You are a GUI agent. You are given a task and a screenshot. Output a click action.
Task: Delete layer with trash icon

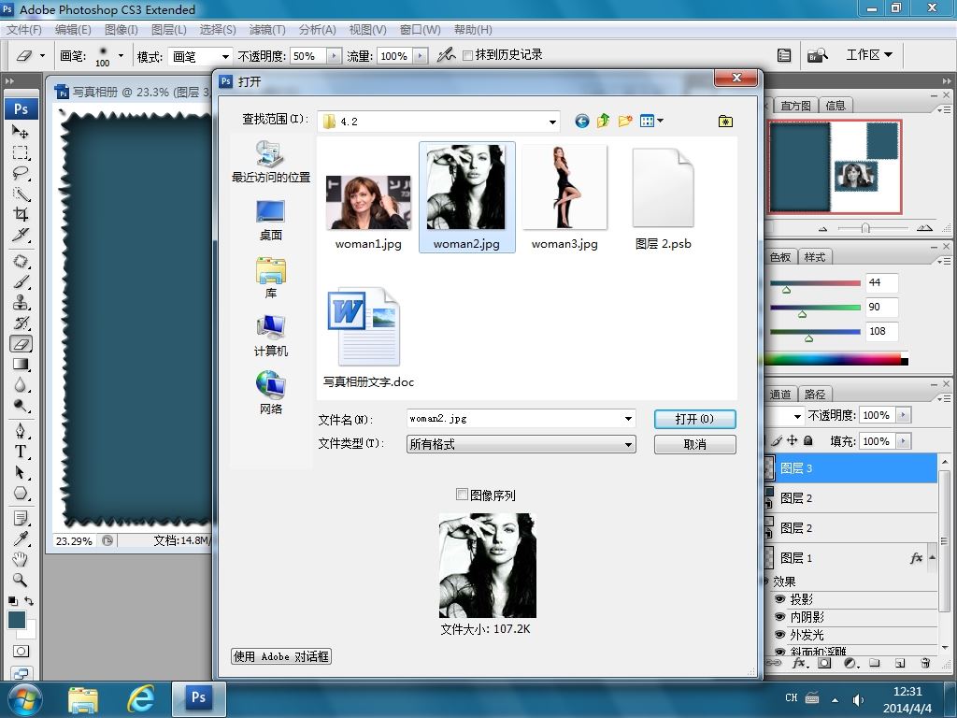925,663
